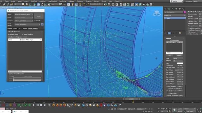Image resolution: width=202 pixels, height=113 pixels.
Task: Click the Remove button under Particle Systems
Action: click(x=179, y=55)
